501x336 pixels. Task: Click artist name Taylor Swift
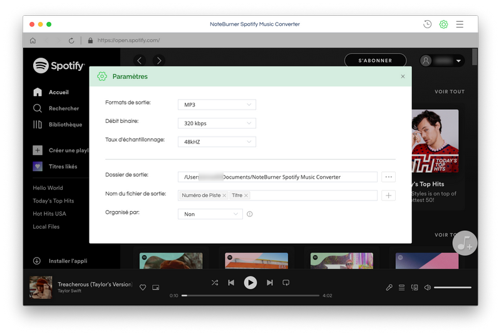(70, 291)
